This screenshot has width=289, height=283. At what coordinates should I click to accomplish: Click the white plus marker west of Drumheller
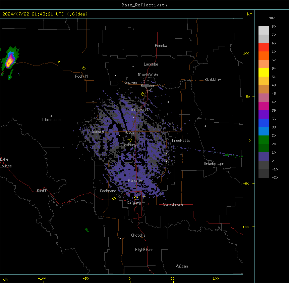pyautogui.click(x=205, y=126)
